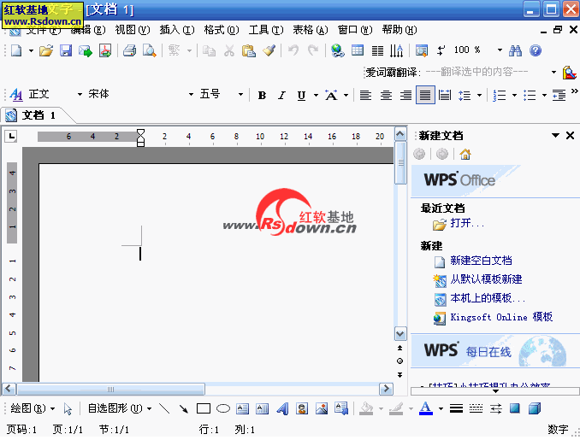The width and height of the screenshot is (580, 440).
Task: Select the rectangle drawing tool
Action: pyautogui.click(x=204, y=408)
